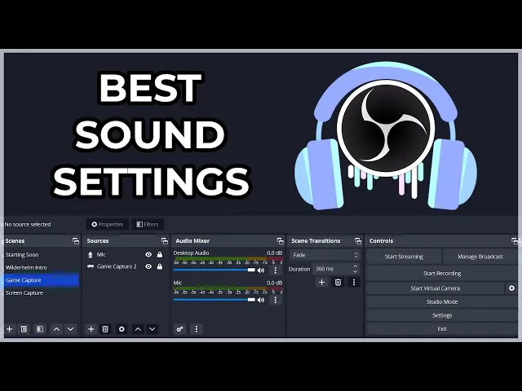Open scene filters icon in Scenes panel

[x=40, y=329]
